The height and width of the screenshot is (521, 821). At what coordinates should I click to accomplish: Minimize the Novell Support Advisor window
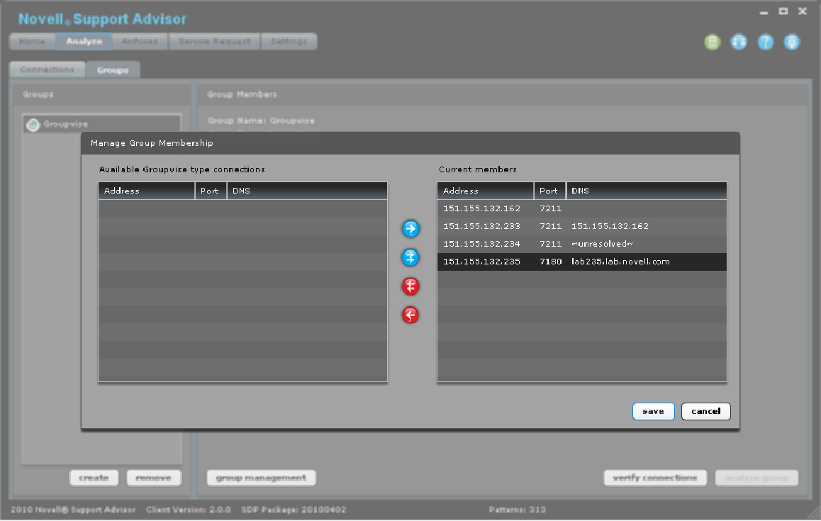click(764, 11)
